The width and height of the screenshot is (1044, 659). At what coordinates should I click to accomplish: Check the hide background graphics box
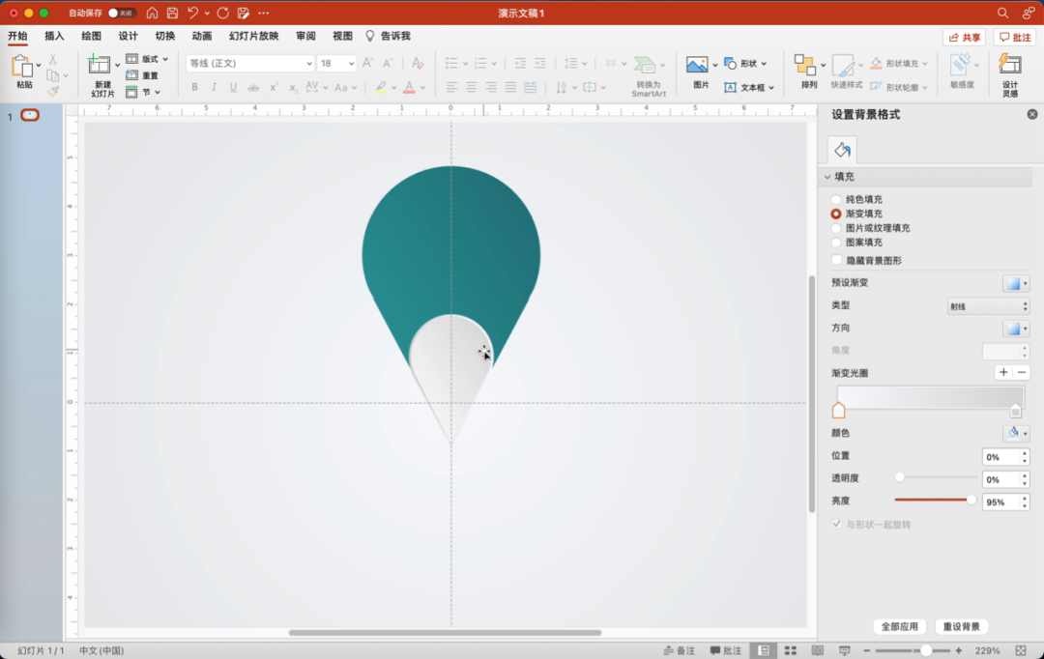pyautogui.click(x=837, y=260)
